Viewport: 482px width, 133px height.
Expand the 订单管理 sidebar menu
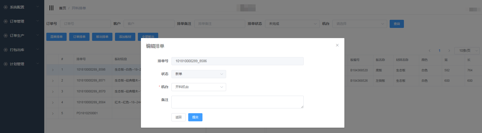(x=38, y=21)
